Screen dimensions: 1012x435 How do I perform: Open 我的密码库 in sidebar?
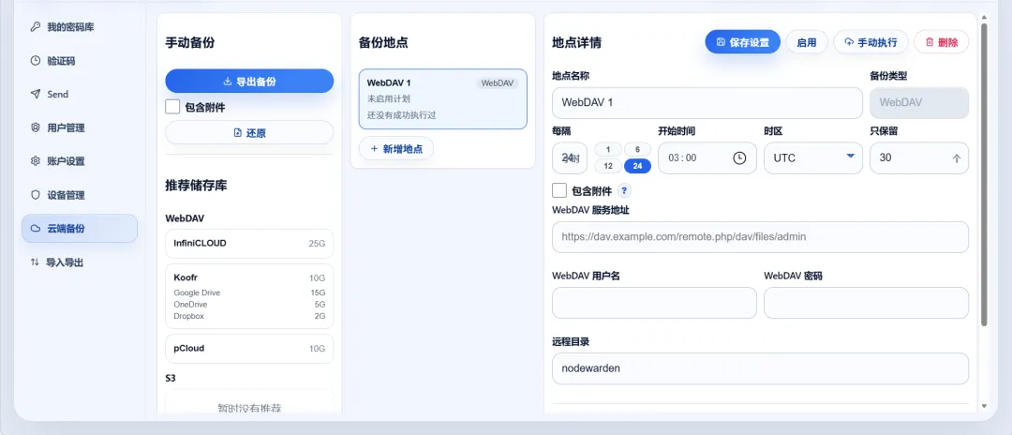pos(80,27)
